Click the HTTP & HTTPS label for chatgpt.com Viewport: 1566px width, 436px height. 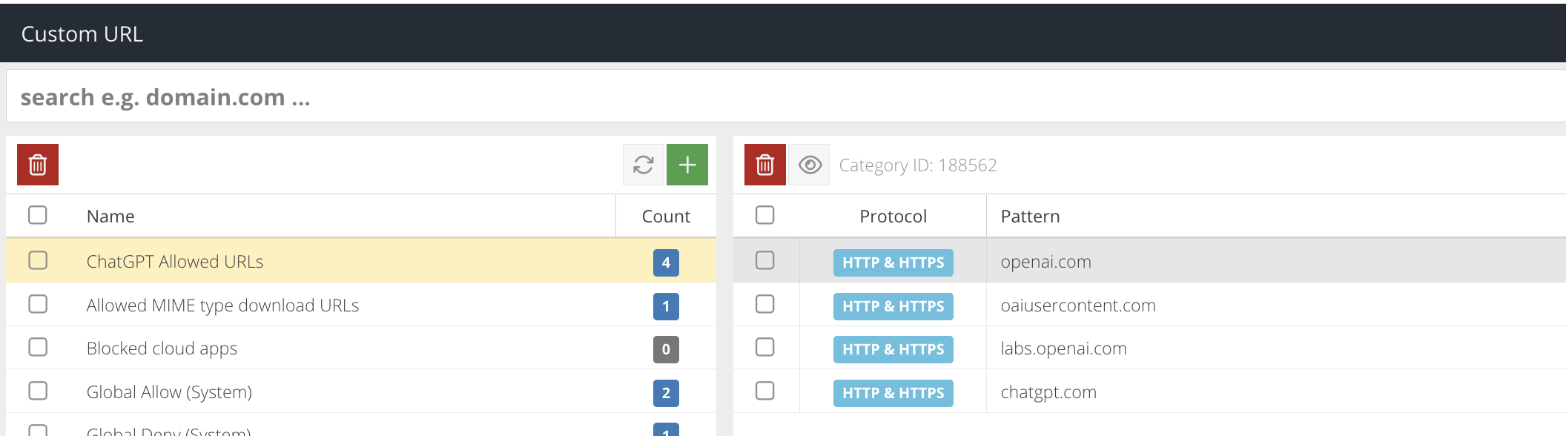pos(893,393)
